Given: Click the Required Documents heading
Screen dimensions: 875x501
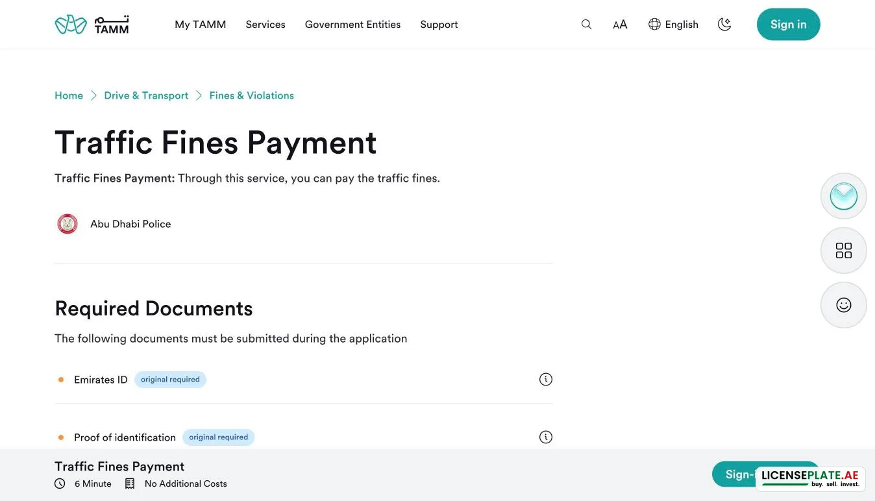Looking at the screenshot, I should coord(154,308).
